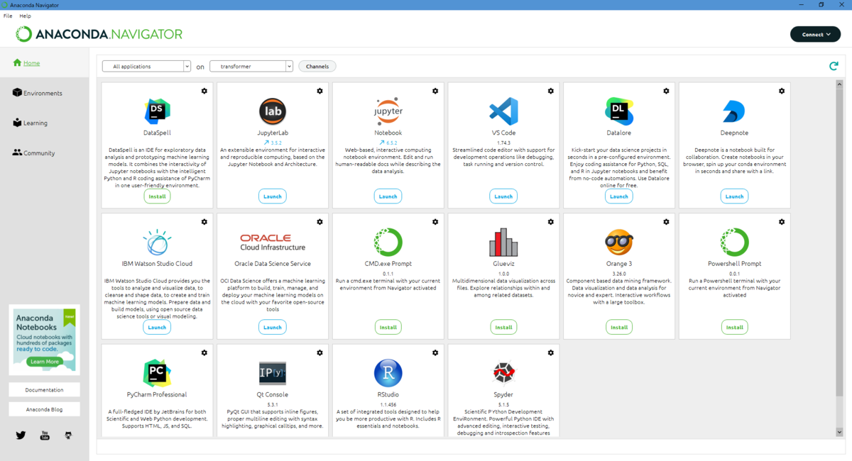Click the Glueviz application logo
The height and width of the screenshot is (461, 852).
click(503, 243)
